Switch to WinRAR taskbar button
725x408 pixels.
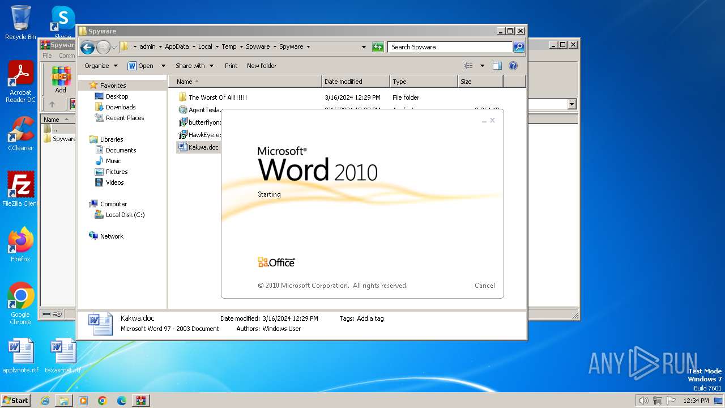(141, 401)
